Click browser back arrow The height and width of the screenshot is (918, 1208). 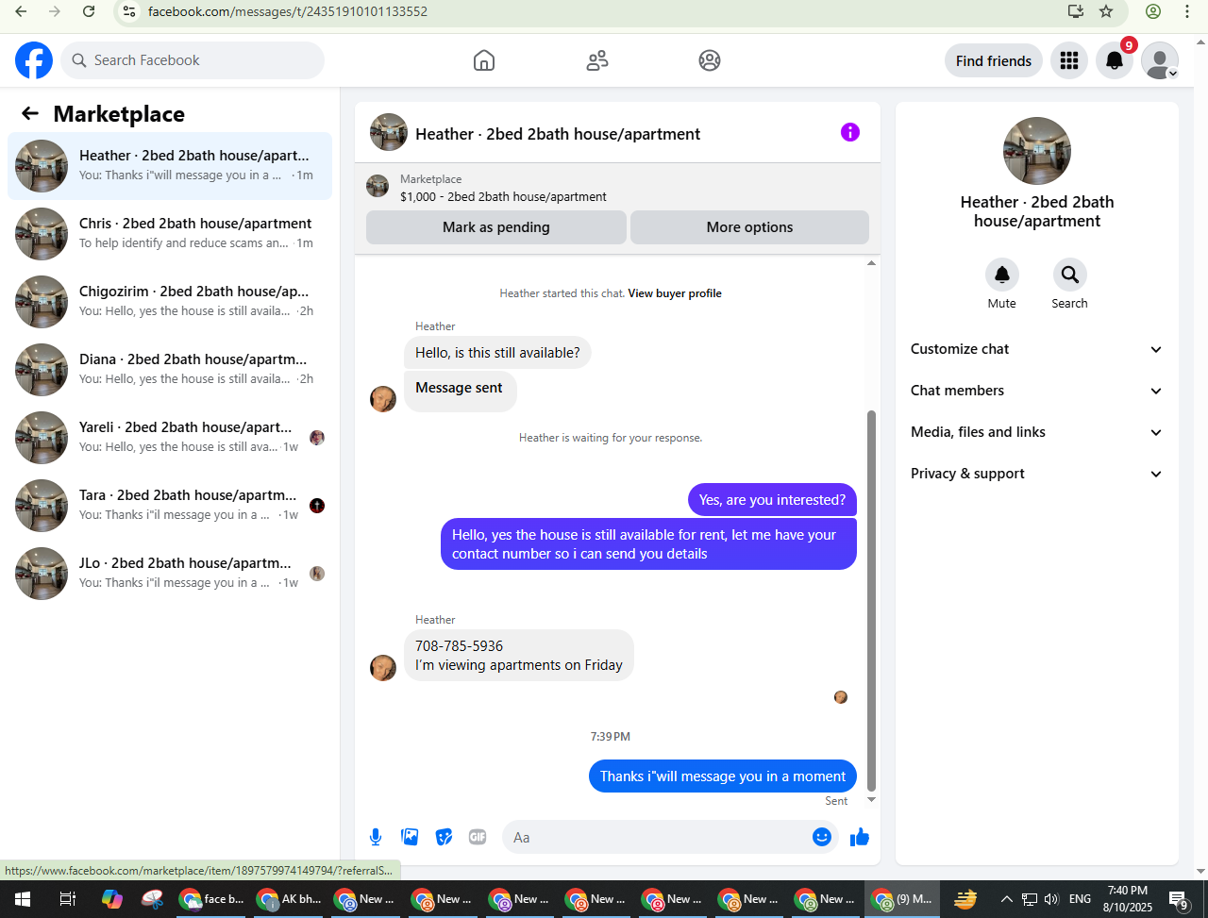[x=21, y=12]
